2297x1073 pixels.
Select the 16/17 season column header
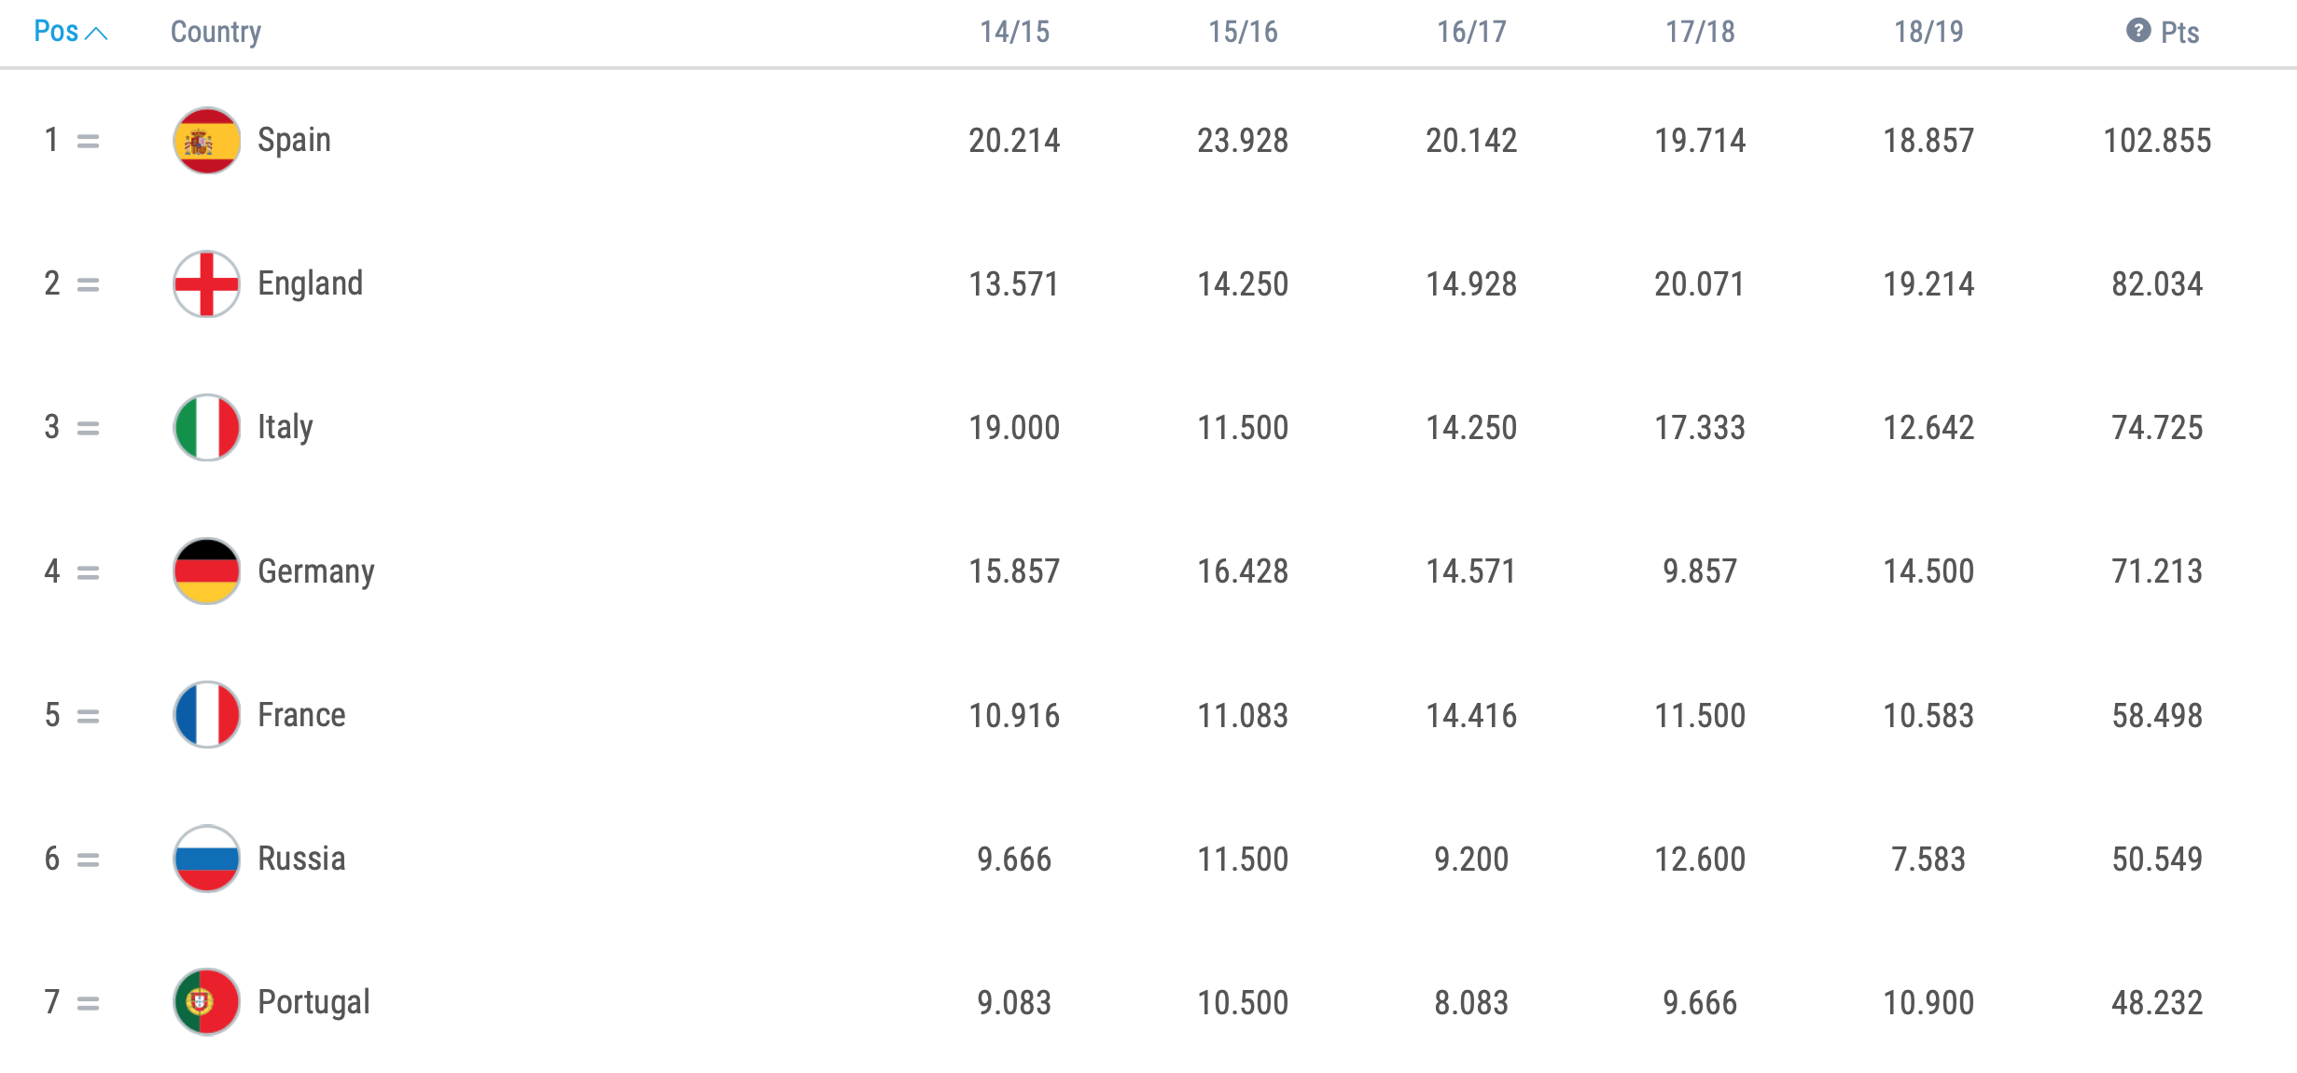coord(1471,32)
